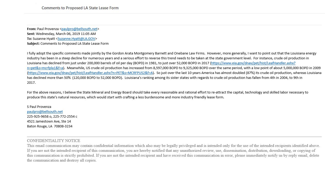
Task: Click the "Baton Rouge, LA 70808-3234" line
Action: click(49, 126)
